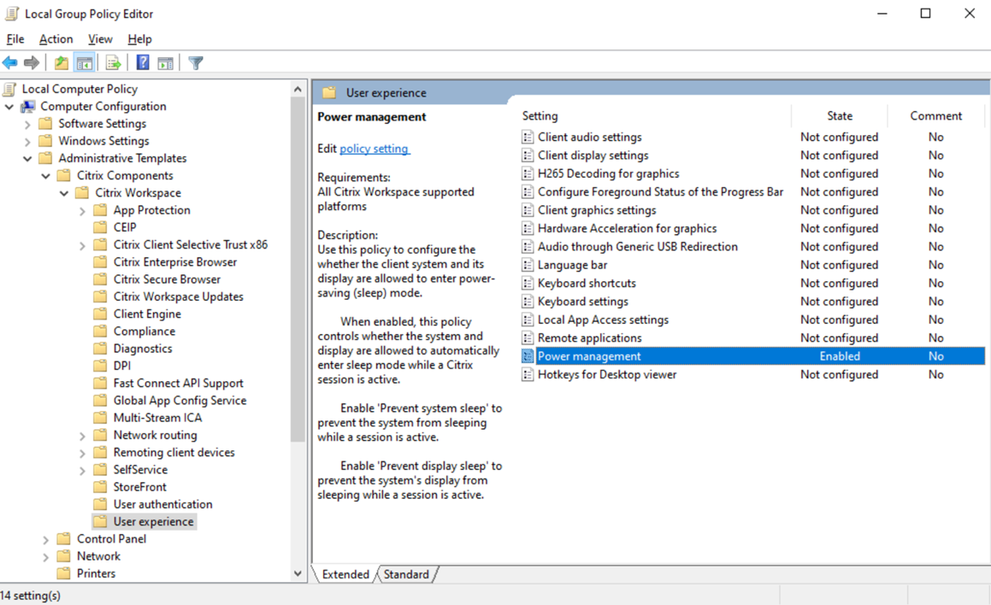Click the Client audio settings policy icon
991x605 pixels.
[x=528, y=137]
